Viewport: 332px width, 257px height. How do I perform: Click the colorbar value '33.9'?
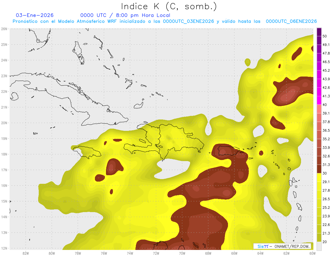(326, 147)
